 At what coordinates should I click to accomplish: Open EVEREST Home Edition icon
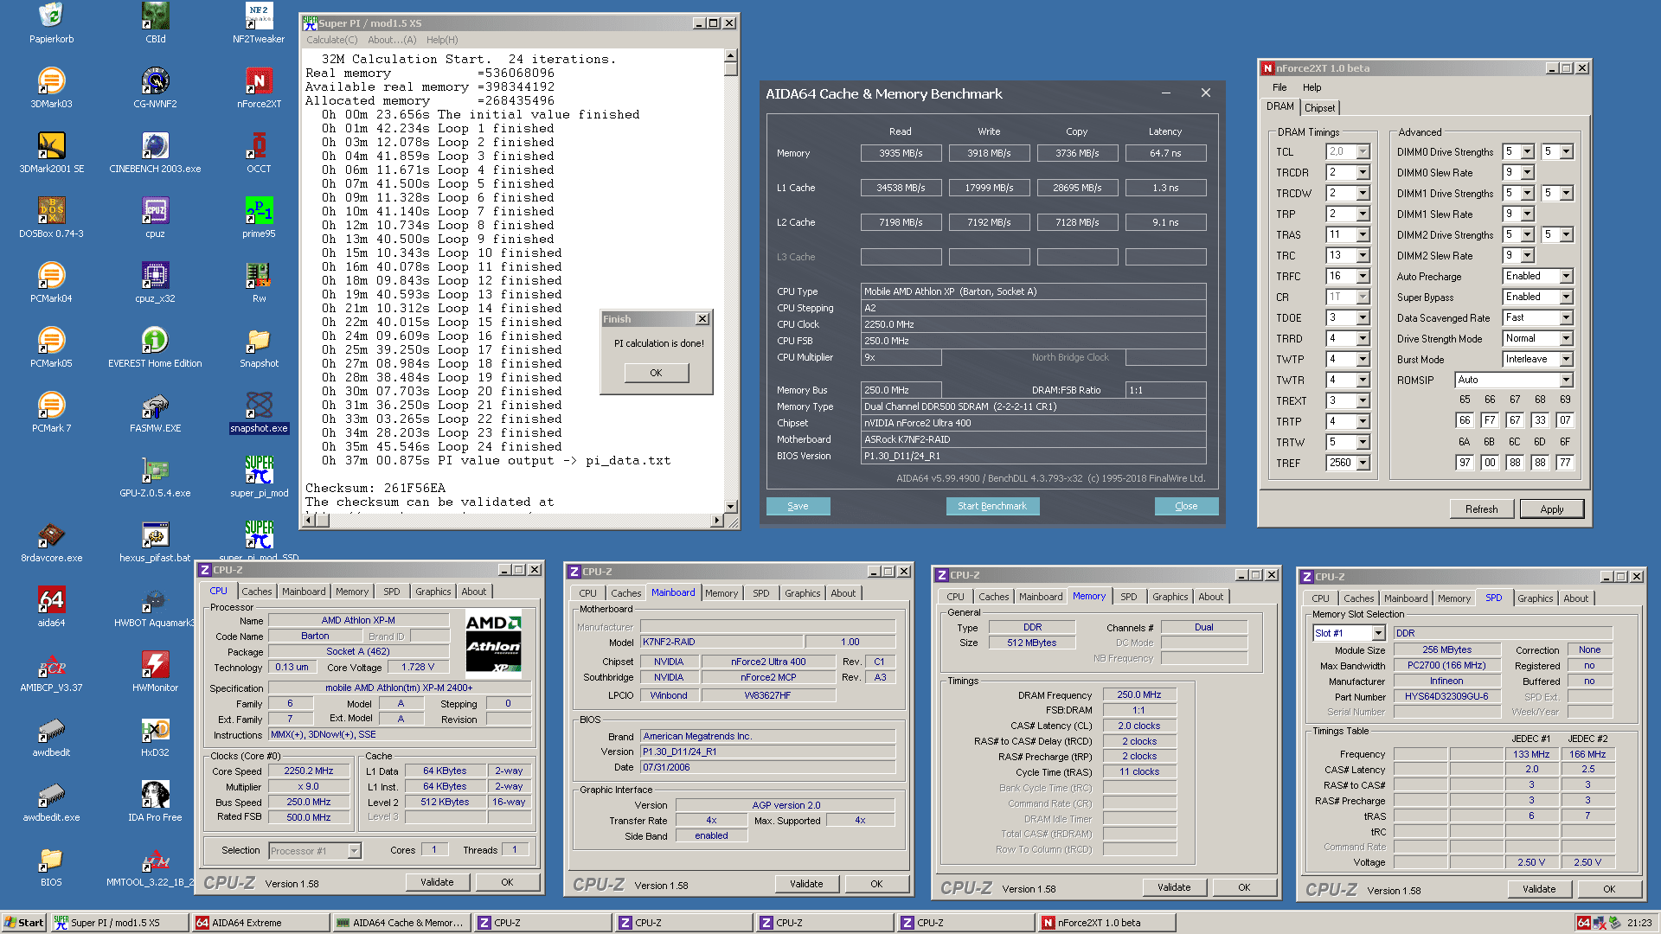tap(155, 348)
